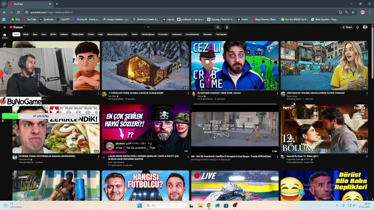This screenshot has width=374, height=210.
Task: Open options for the Pusula mix
Action: pyautogui.click(x=277, y=157)
